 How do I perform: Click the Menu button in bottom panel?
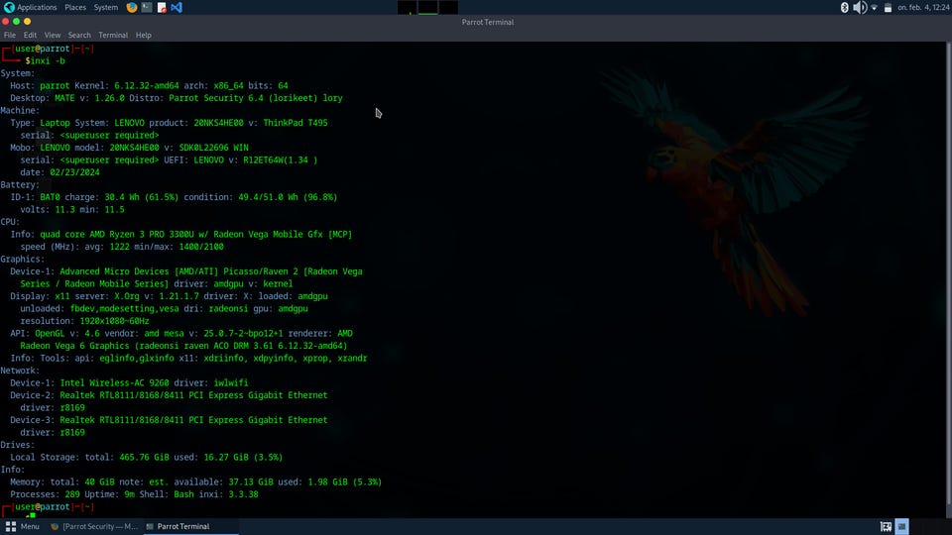(23, 526)
